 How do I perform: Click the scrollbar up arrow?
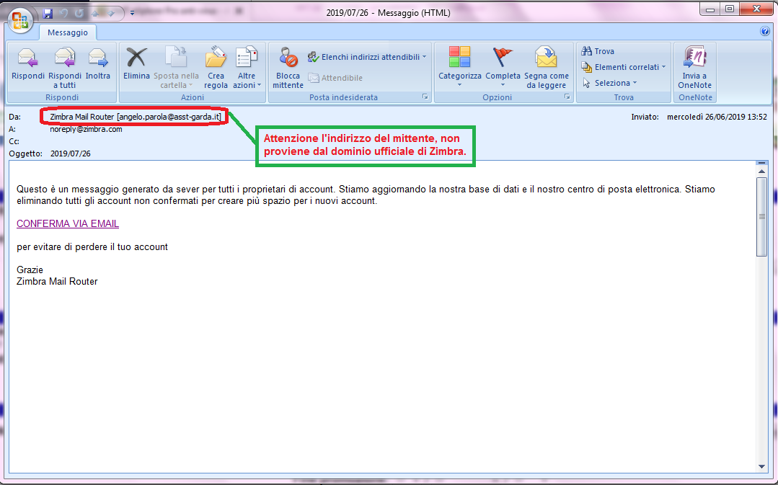tap(761, 172)
